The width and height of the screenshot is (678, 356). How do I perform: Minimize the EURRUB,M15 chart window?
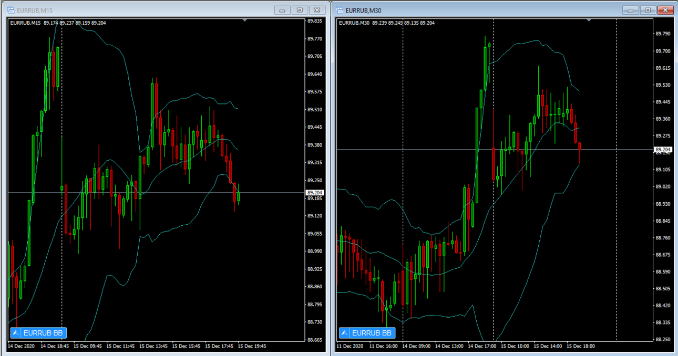pyautogui.click(x=283, y=10)
